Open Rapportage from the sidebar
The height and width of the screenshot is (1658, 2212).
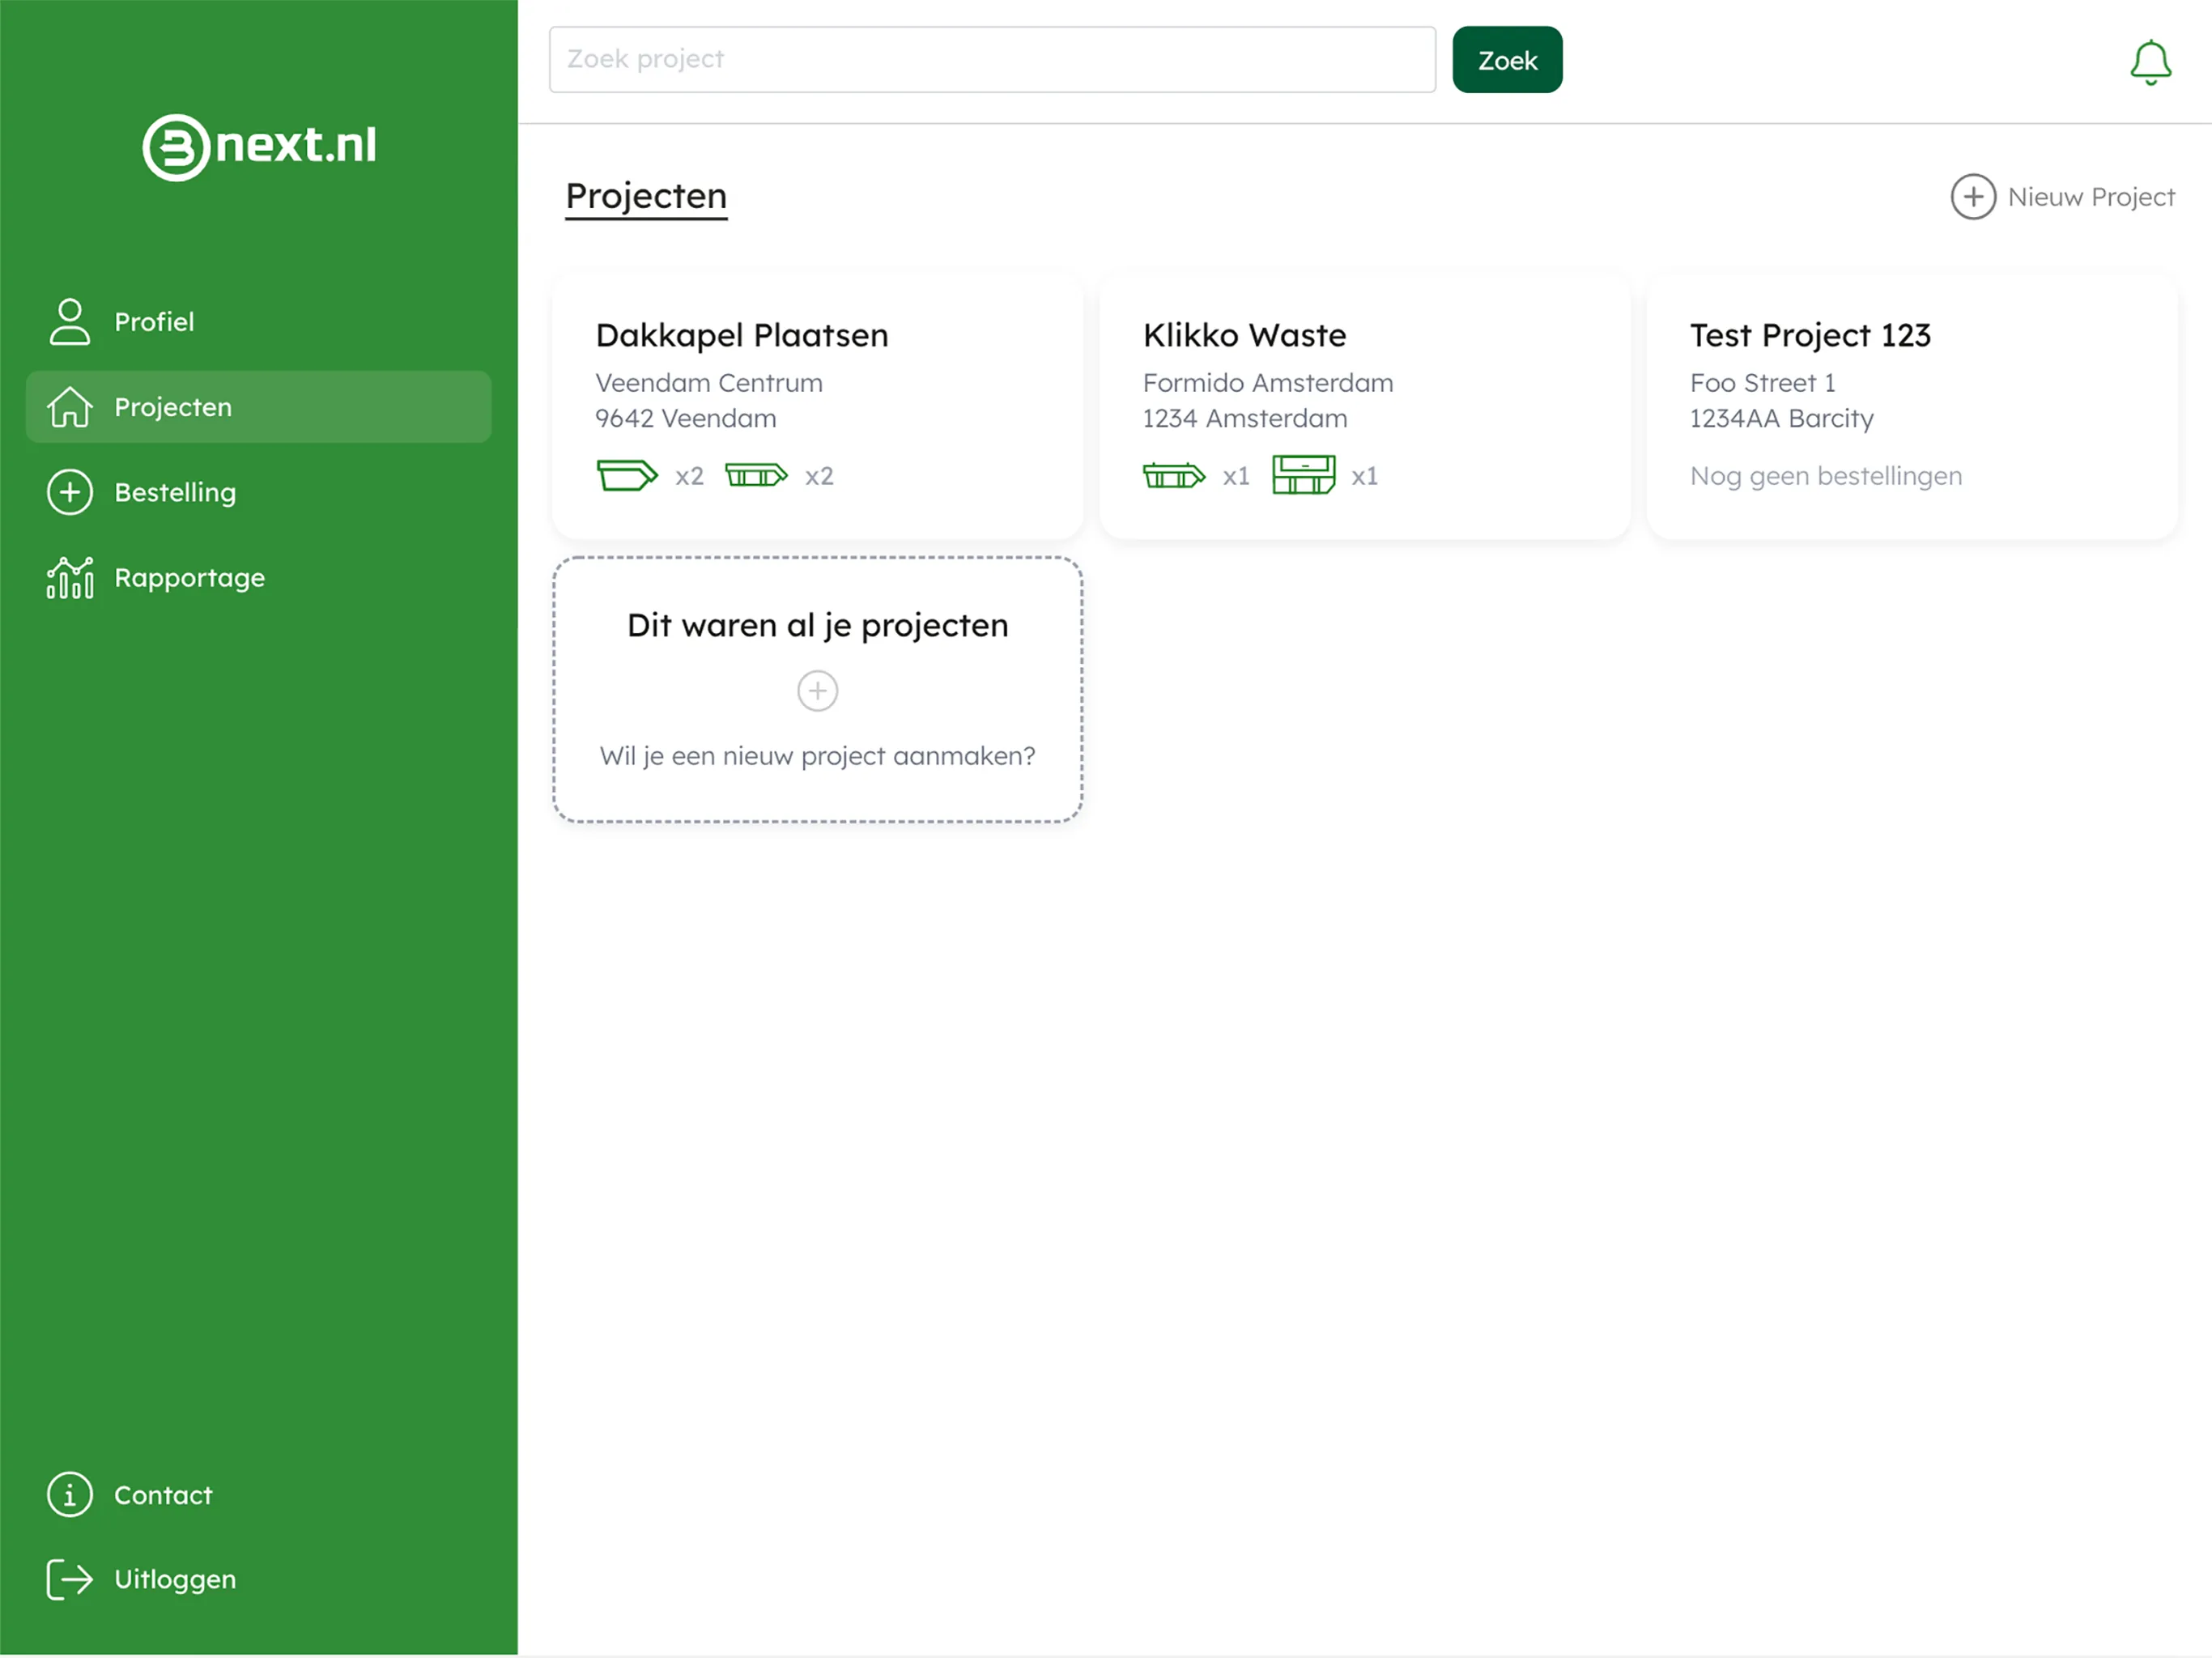coord(258,577)
